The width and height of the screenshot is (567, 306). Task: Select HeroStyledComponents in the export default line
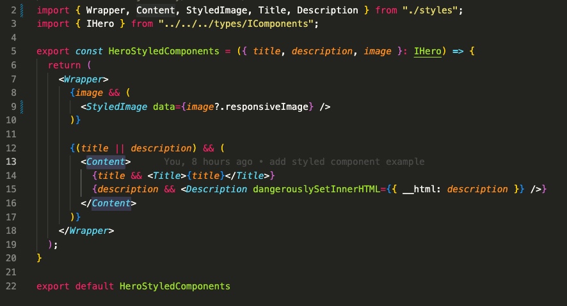(175, 286)
